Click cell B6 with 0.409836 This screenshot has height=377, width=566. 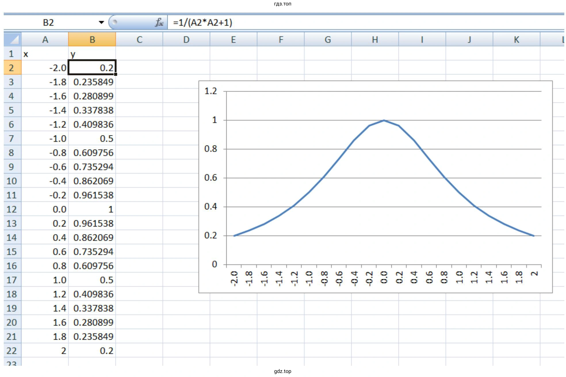pos(92,124)
